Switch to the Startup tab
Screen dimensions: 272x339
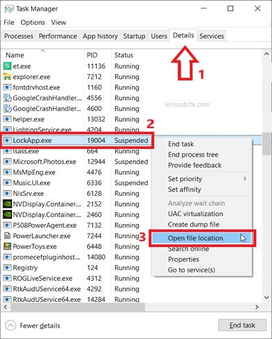tap(134, 36)
